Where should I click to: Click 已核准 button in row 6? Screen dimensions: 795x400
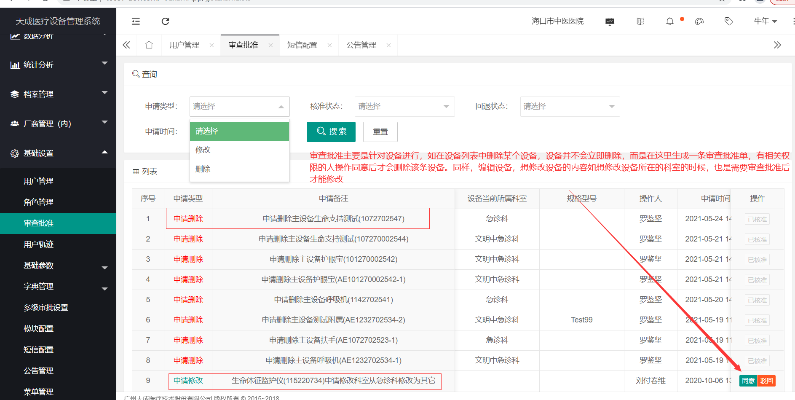[757, 320]
